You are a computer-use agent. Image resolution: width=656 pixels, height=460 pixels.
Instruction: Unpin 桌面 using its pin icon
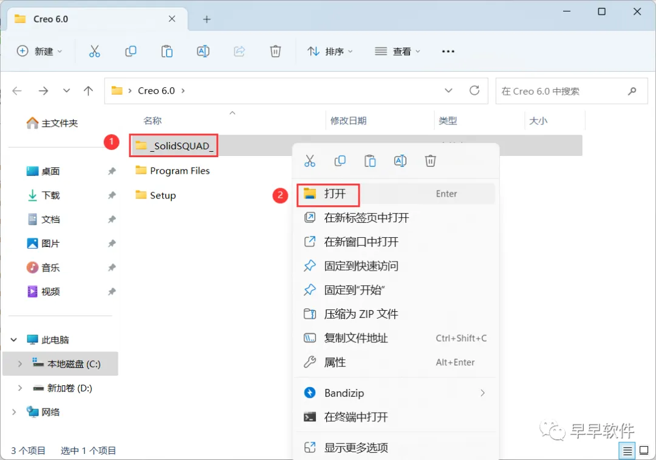112,171
